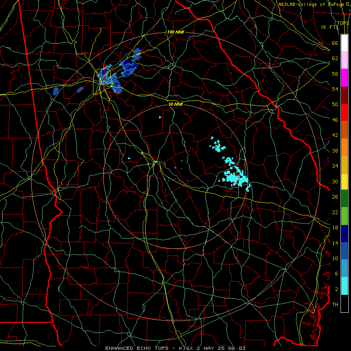Click the white swatch in the tops scale
The height and width of the screenshot is (351, 351).
[344, 43]
